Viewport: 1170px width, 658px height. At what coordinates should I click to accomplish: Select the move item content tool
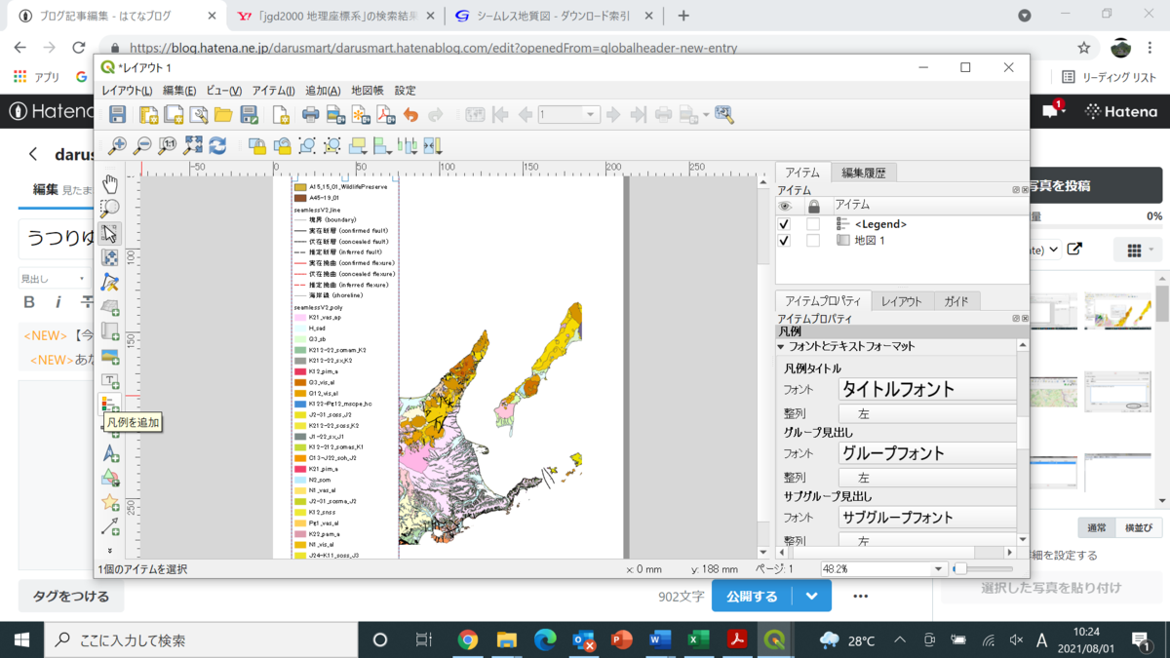tap(110, 257)
